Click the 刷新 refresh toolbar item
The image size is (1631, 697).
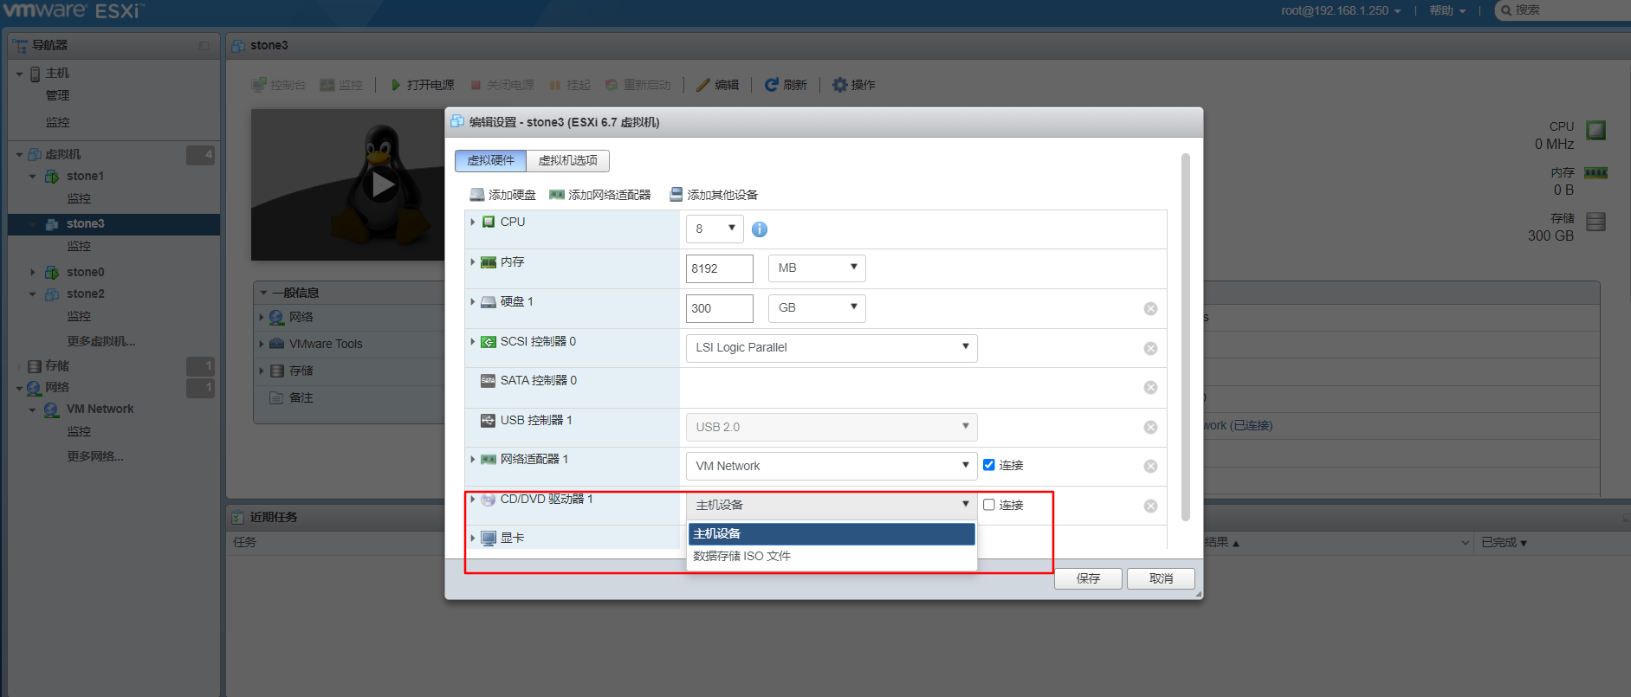[786, 85]
